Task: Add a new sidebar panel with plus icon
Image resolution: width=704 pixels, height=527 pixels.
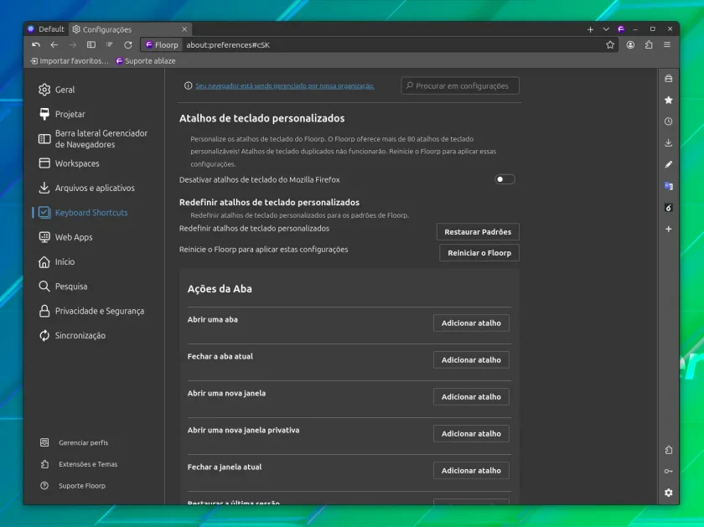Action: [668, 229]
